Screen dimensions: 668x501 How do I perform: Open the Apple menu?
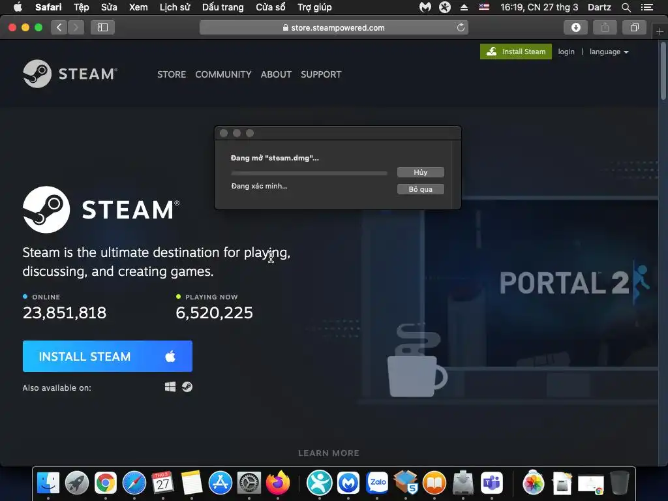pyautogui.click(x=18, y=7)
